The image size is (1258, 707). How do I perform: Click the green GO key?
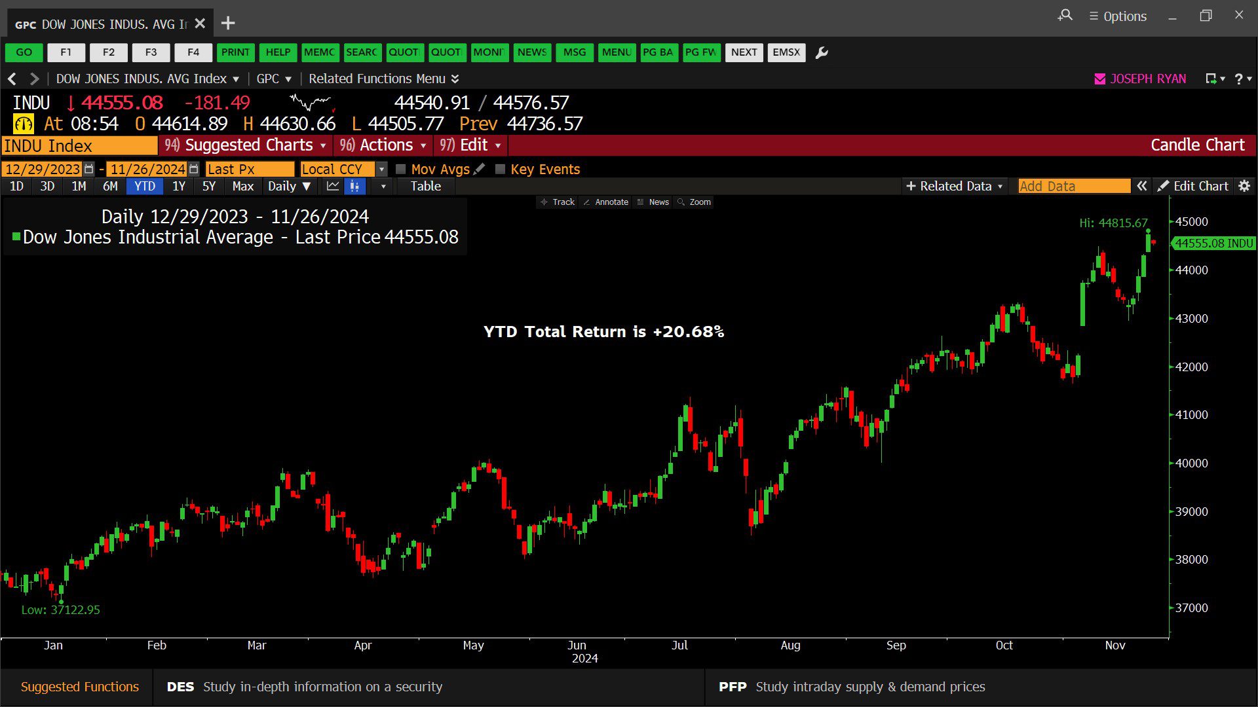(x=24, y=52)
